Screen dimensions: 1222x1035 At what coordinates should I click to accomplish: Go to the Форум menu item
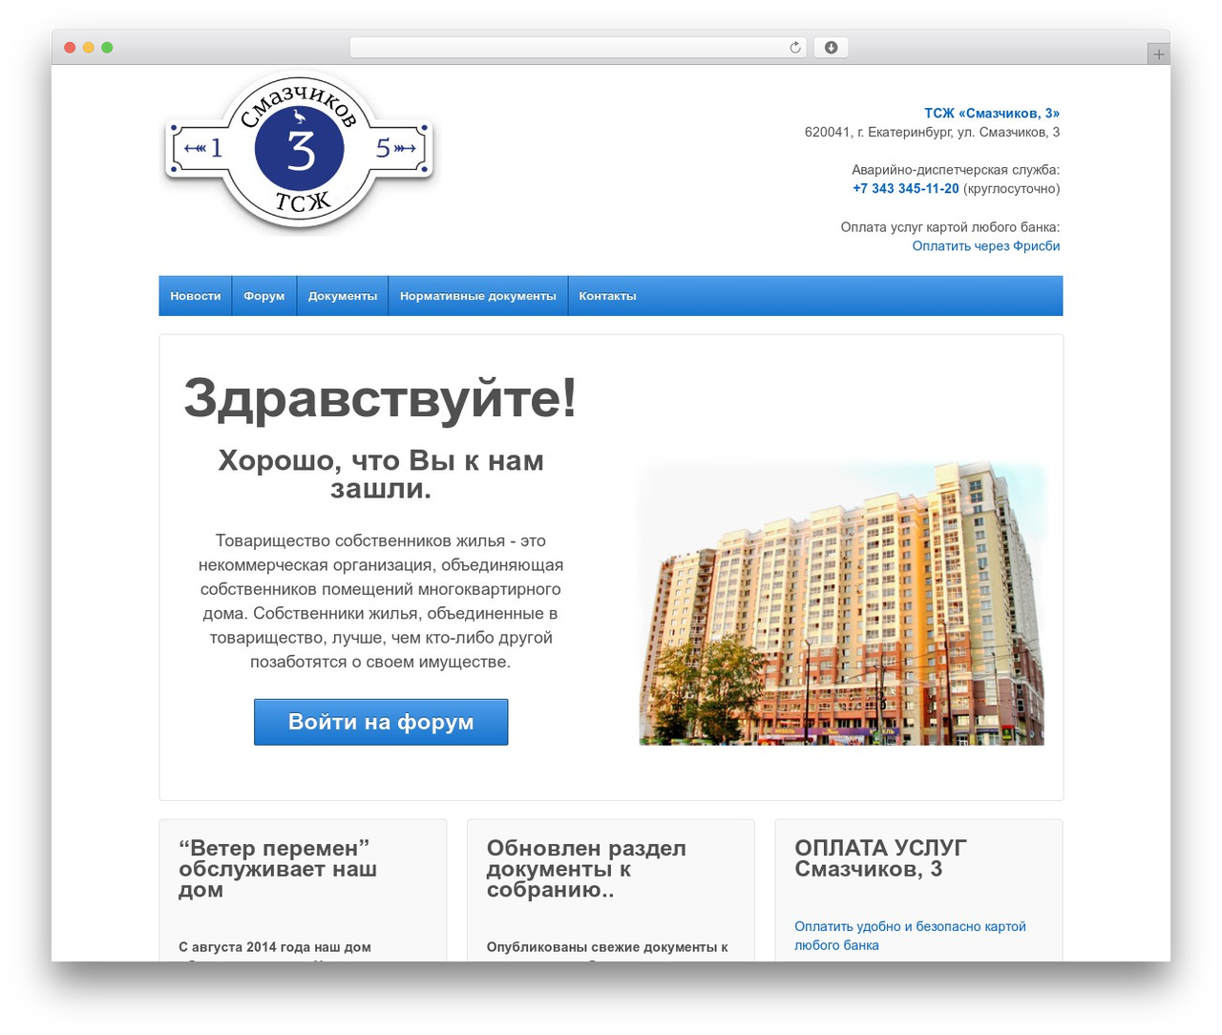point(264,296)
